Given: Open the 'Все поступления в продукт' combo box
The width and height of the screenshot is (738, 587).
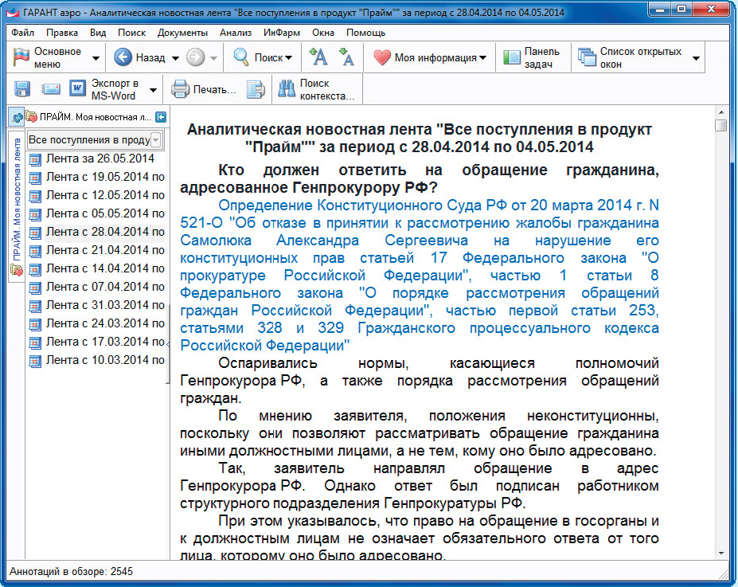Looking at the screenshot, I should tap(156, 140).
